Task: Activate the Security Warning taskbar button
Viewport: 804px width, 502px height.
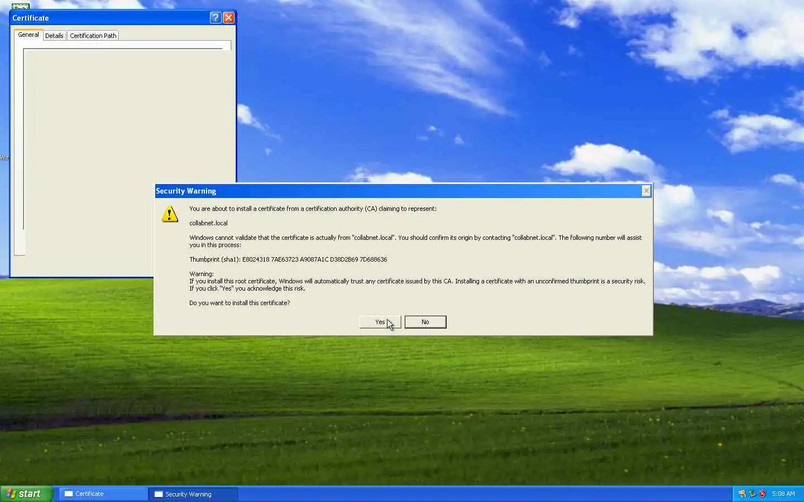Action: click(193, 494)
